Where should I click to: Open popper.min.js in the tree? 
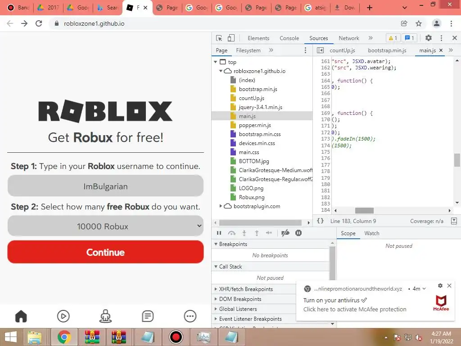pos(255,125)
